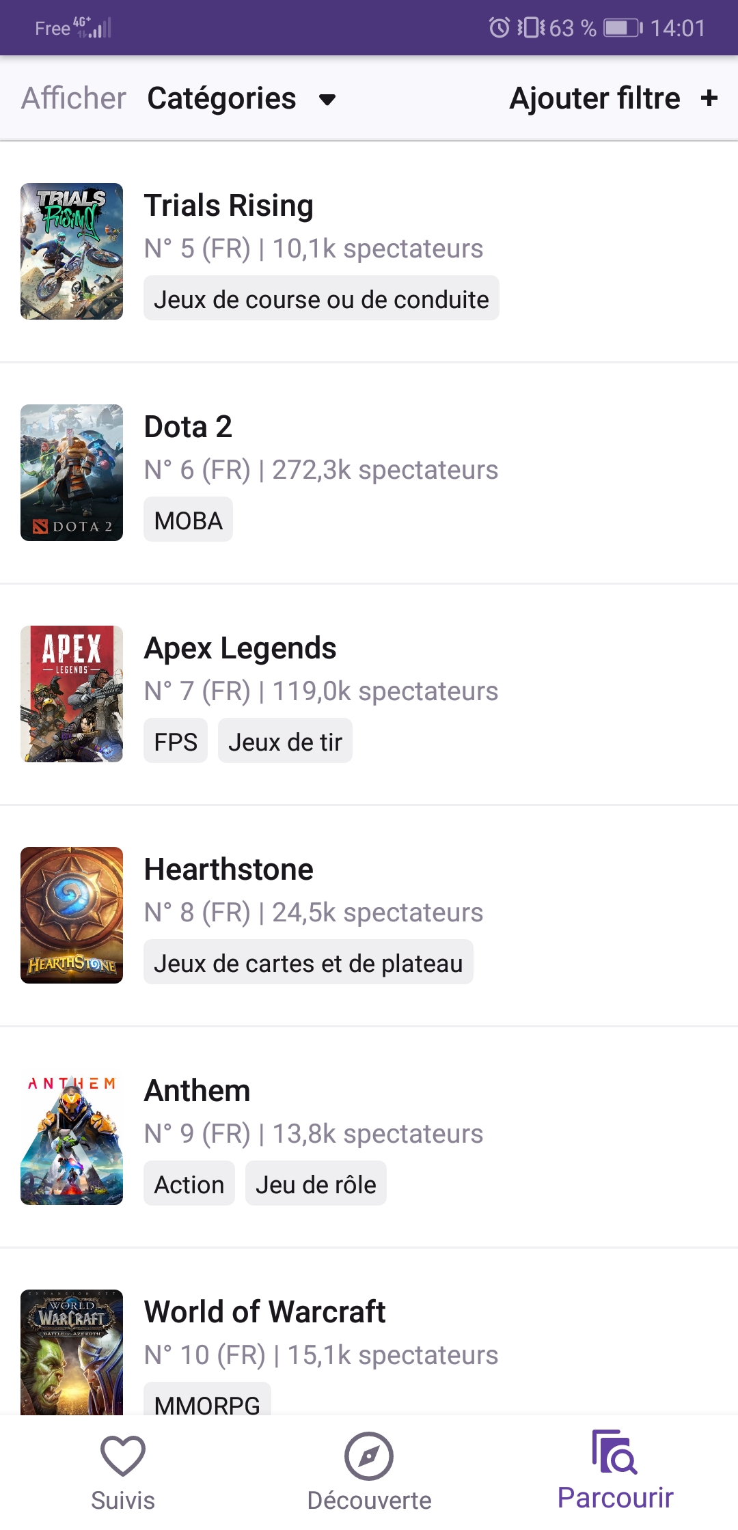738x1530 pixels.
Task: Select the Hearthstone game artwork
Action: 72,915
